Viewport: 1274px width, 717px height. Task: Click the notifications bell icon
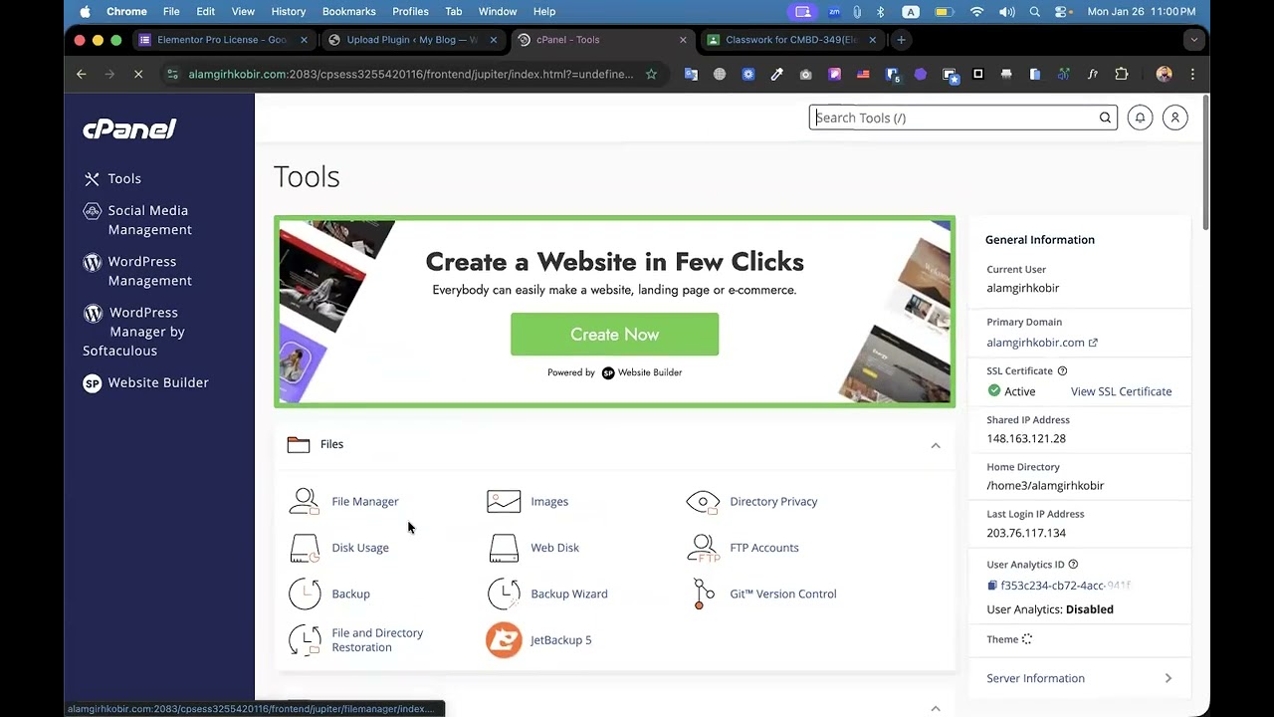click(x=1140, y=118)
